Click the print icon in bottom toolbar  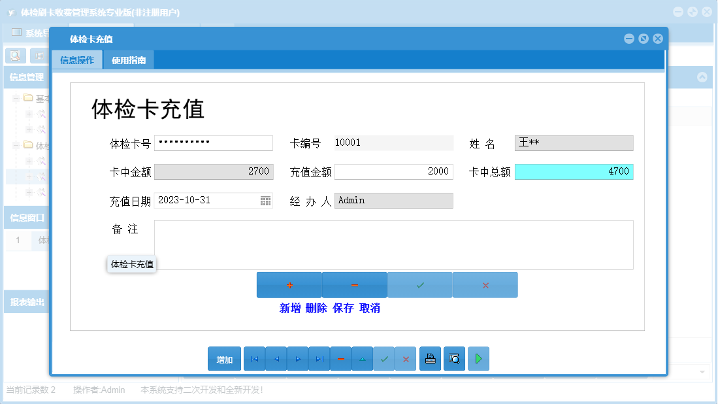coord(430,358)
